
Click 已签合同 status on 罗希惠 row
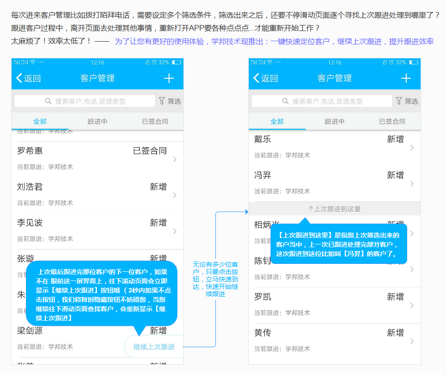(x=150, y=151)
